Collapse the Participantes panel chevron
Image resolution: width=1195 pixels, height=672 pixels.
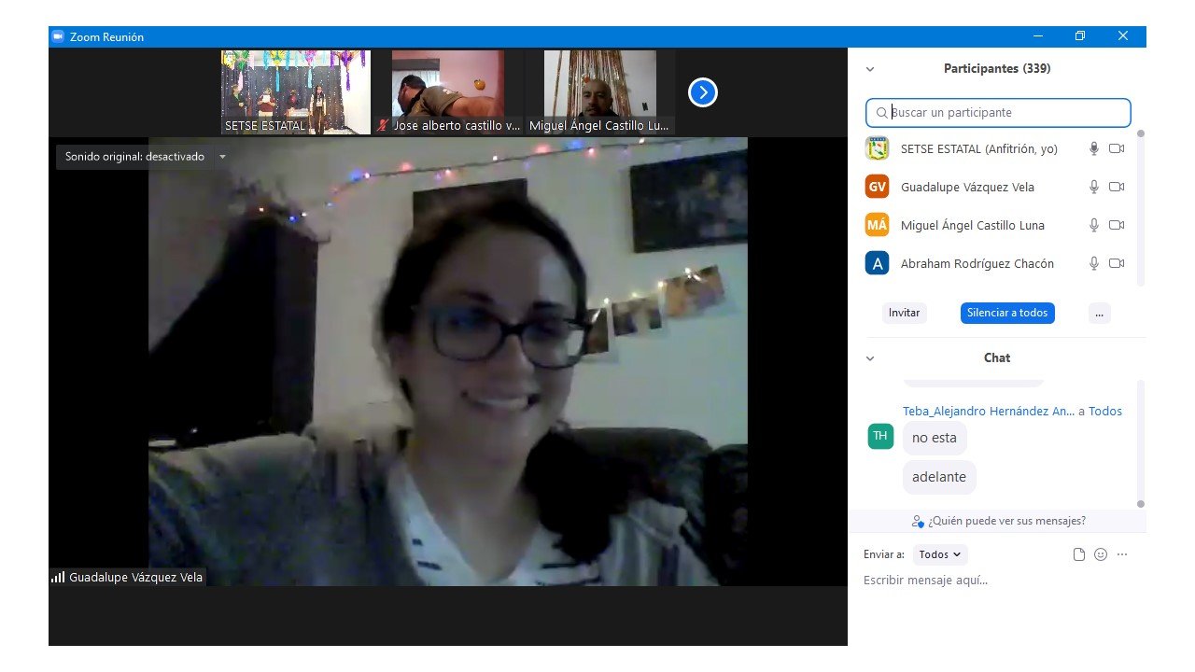point(870,69)
